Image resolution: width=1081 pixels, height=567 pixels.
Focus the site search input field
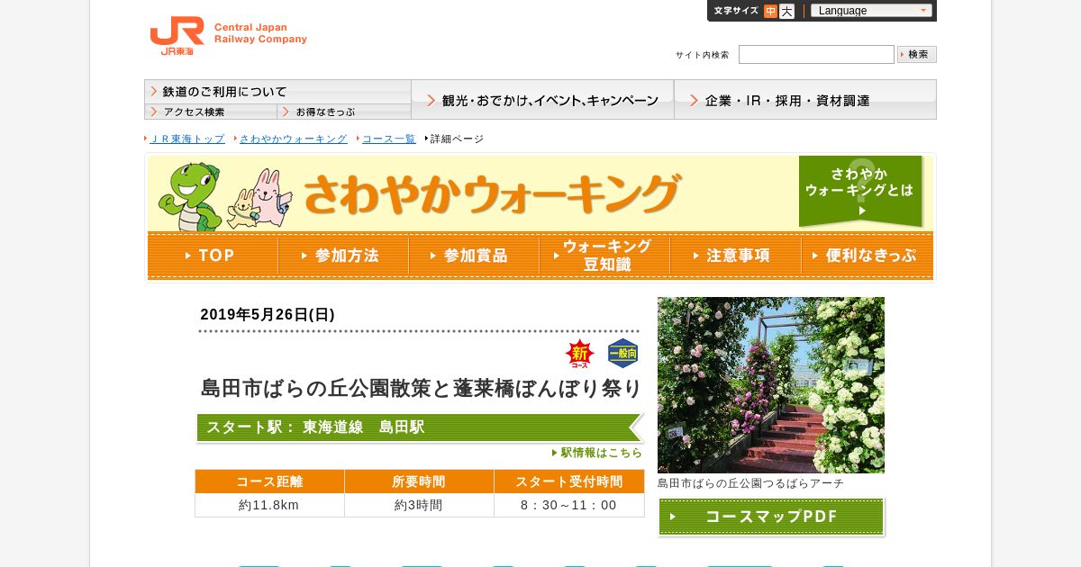[x=816, y=54]
